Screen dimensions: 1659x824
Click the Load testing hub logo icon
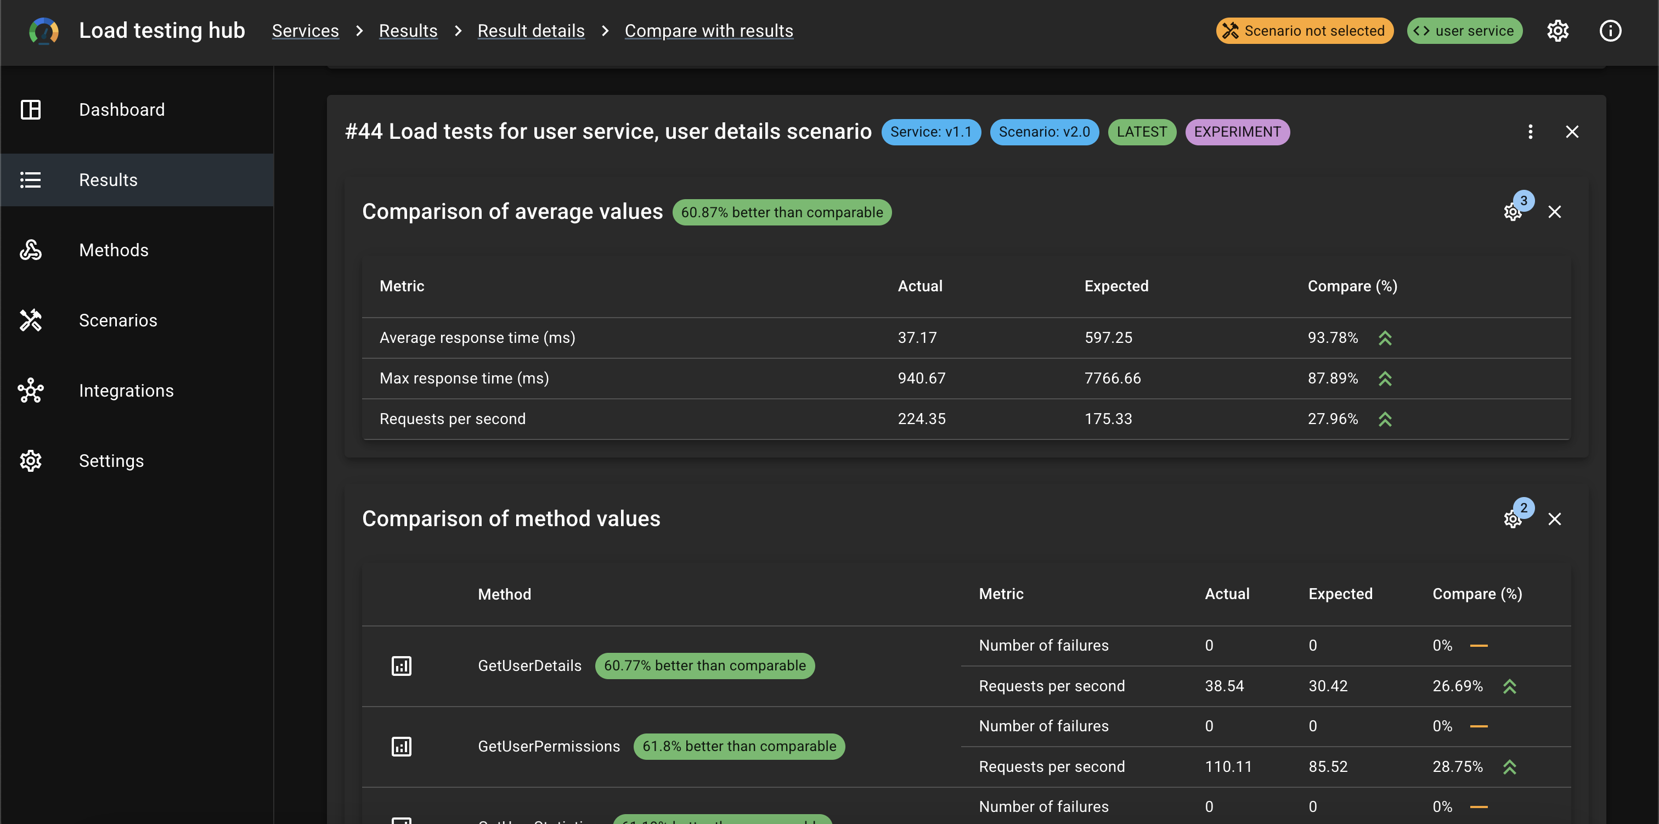44,31
